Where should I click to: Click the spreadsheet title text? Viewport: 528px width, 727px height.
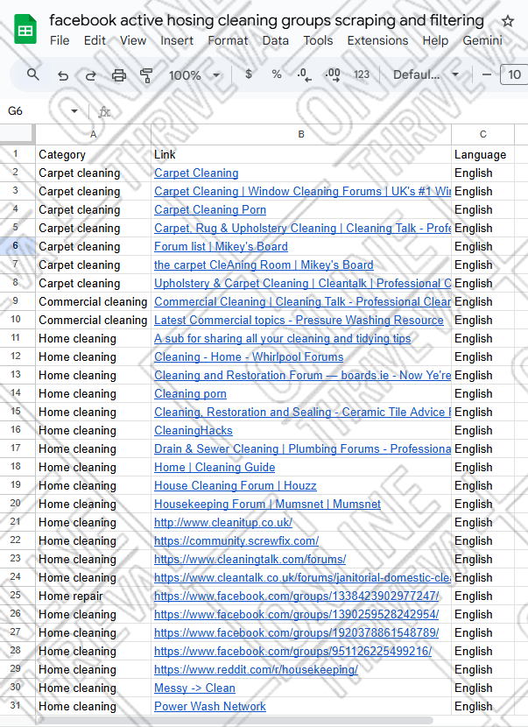[266, 20]
